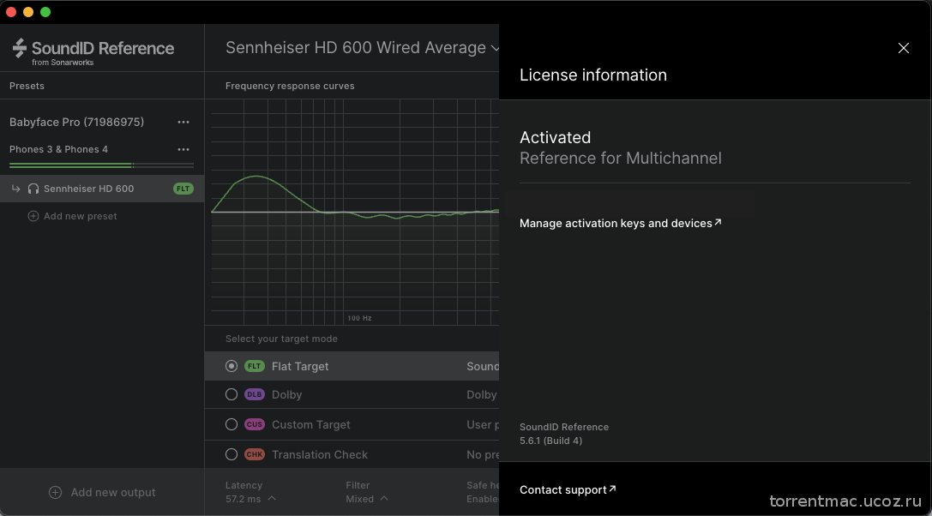The width and height of the screenshot is (932, 516).
Task: Click the FLT badge on Sennheiser HD 600 preset
Action: (183, 189)
